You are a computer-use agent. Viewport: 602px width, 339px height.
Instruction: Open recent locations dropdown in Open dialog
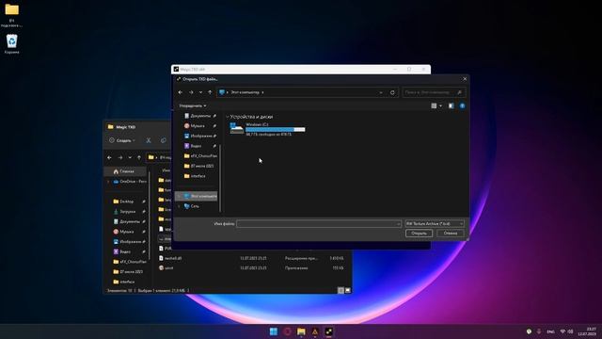200,92
